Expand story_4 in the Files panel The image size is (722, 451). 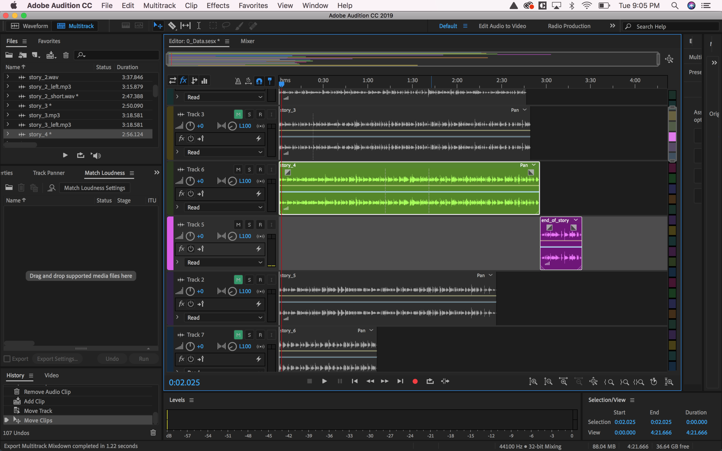coord(8,134)
